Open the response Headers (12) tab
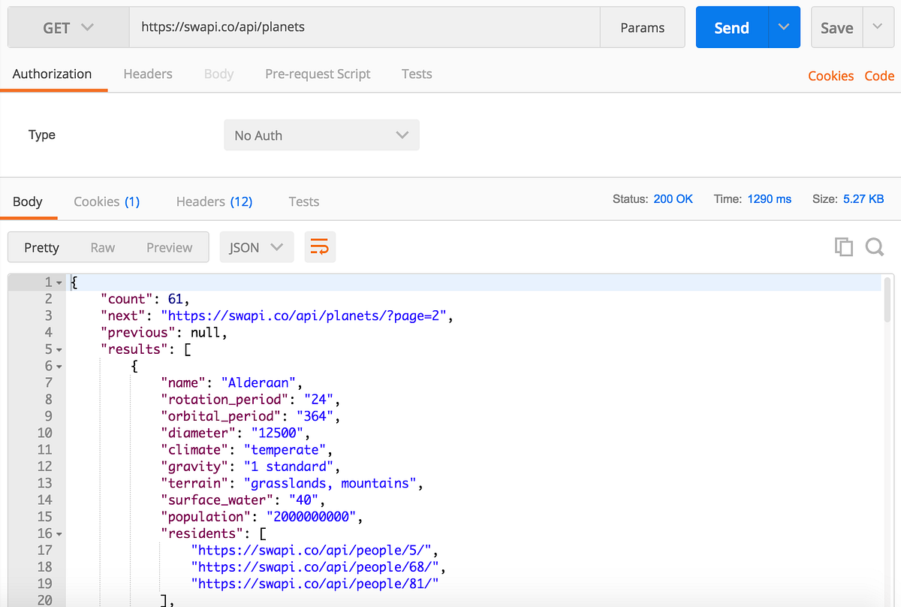 (x=214, y=201)
